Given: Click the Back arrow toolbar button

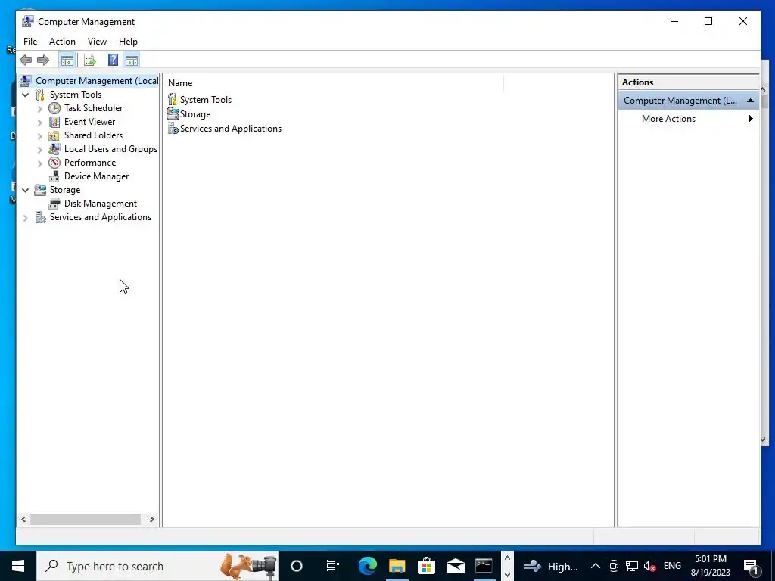Looking at the screenshot, I should 26,61.
